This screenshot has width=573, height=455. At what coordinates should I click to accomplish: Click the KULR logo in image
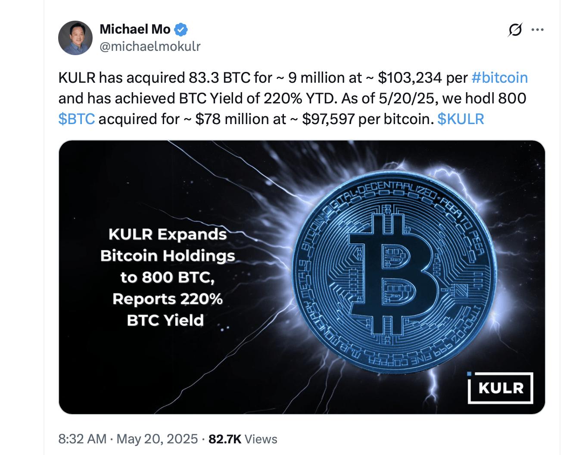pyautogui.click(x=501, y=388)
